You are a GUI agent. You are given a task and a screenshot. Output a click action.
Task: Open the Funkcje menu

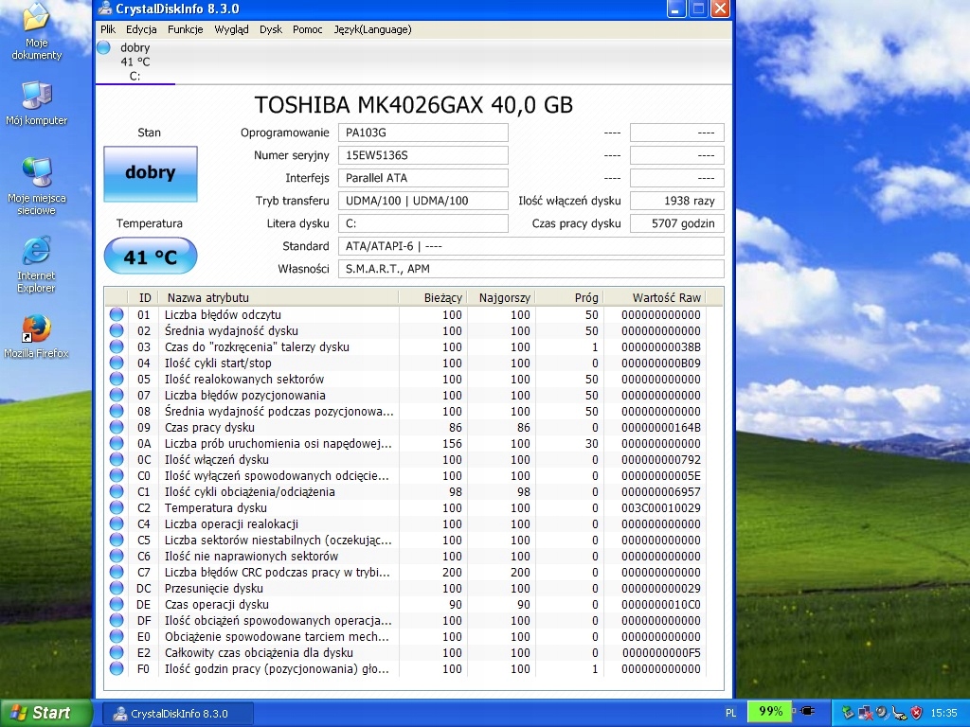pos(185,29)
